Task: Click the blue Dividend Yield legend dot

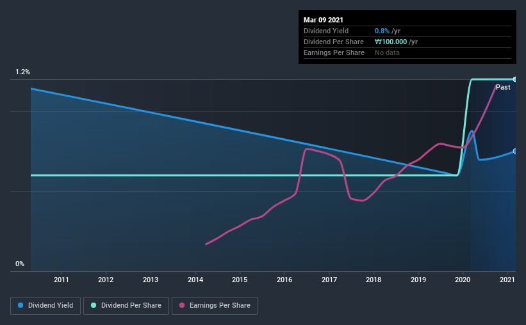Action: click(21, 306)
